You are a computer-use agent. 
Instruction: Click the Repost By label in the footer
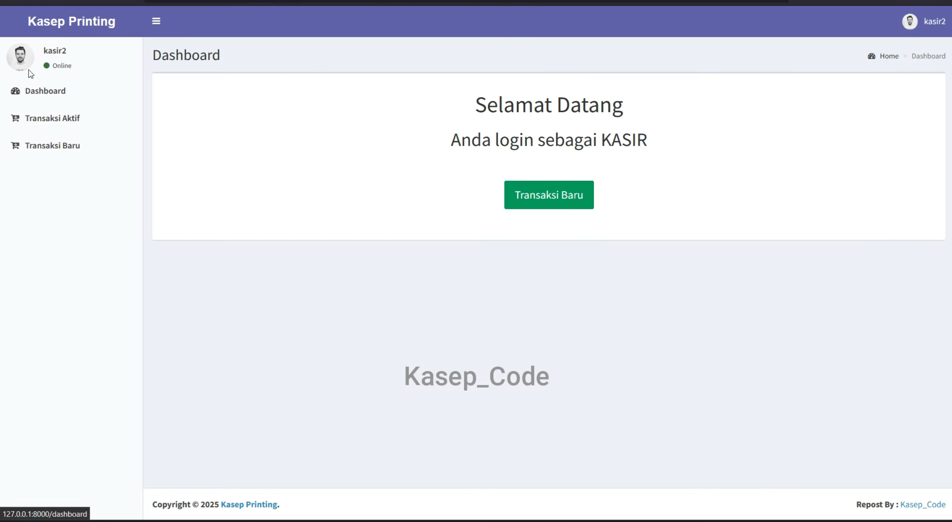(x=877, y=505)
